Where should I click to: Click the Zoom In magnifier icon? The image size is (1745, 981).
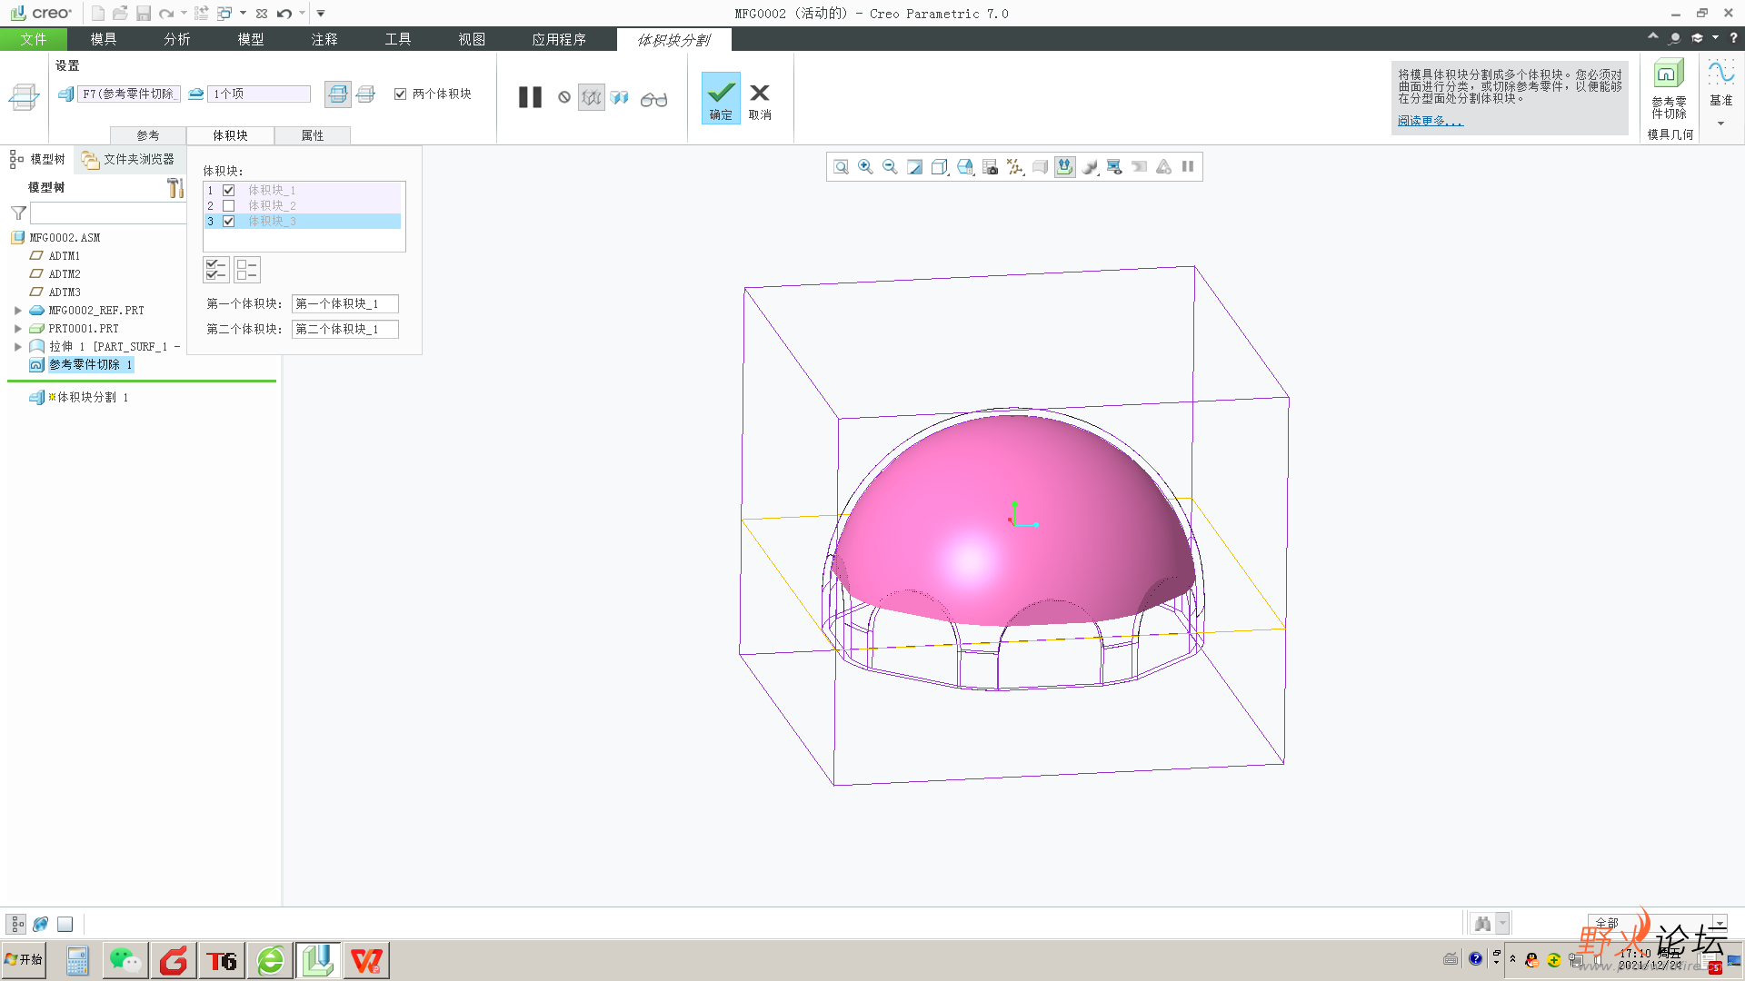tap(865, 167)
